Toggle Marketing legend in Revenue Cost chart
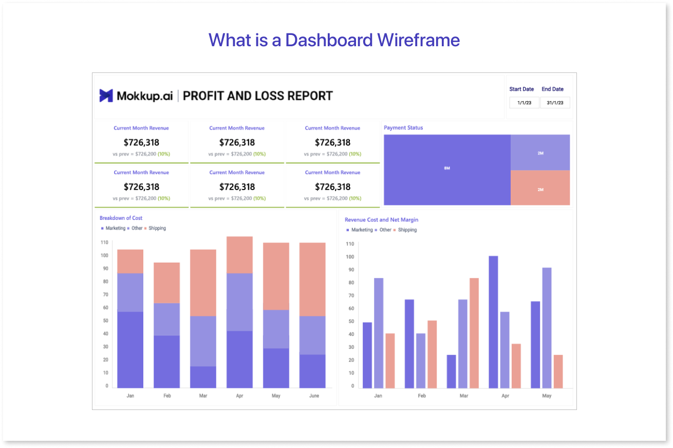This screenshot has height=448, width=673. click(360, 230)
